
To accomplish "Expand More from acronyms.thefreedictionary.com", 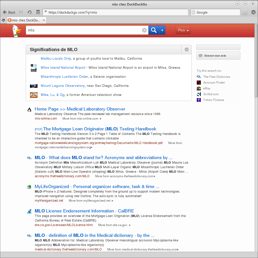I will pyautogui.click(x=125, y=176).
